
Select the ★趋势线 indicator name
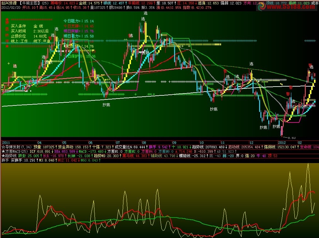(9, 156)
